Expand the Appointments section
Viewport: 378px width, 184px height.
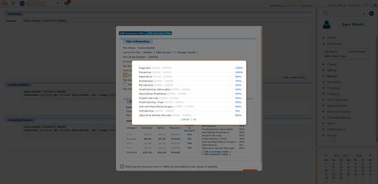(x=337, y=106)
